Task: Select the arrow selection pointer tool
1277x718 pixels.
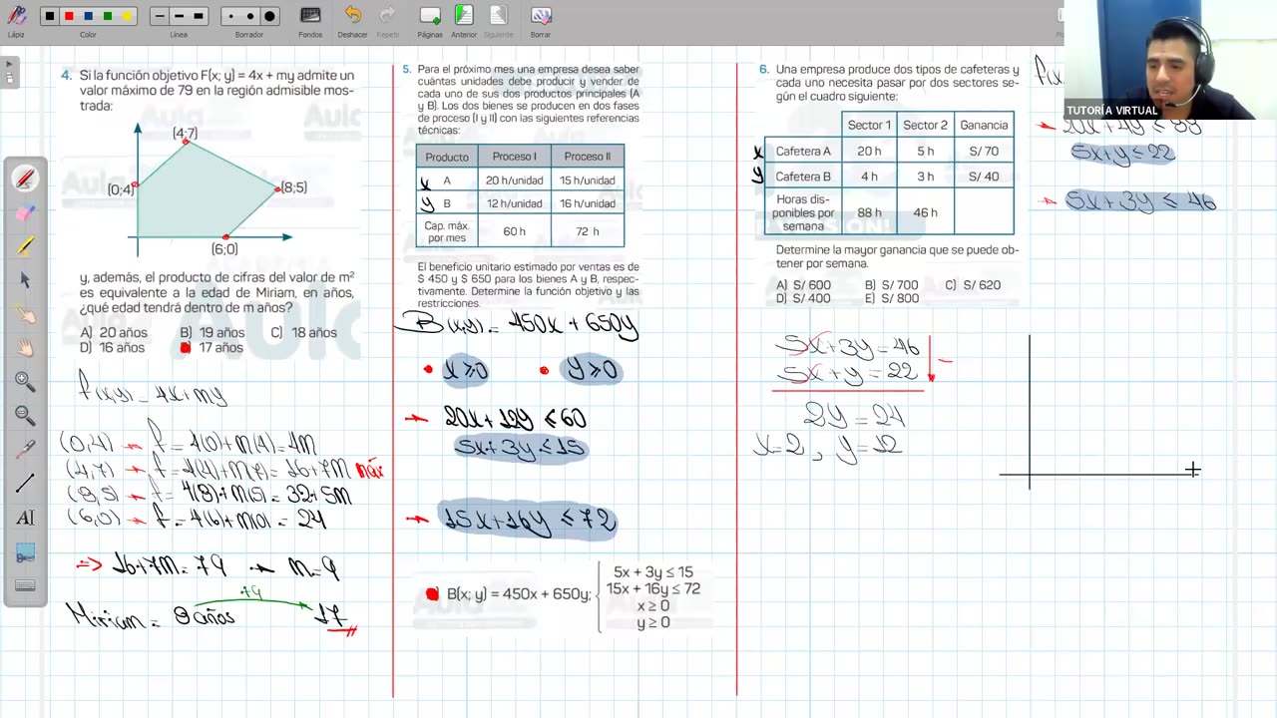Action: pos(25,280)
